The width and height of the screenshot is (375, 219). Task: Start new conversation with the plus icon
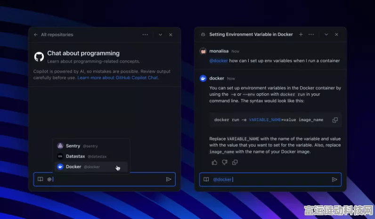click(301, 34)
